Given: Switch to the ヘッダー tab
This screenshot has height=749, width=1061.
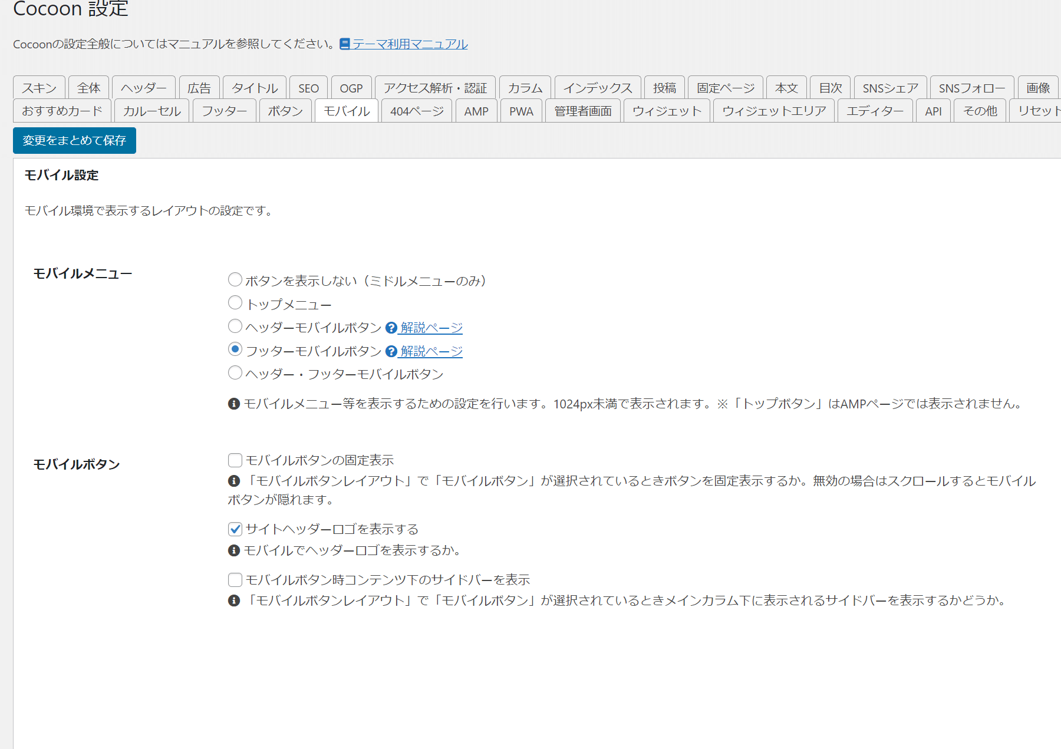Looking at the screenshot, I should click(144, 88).
